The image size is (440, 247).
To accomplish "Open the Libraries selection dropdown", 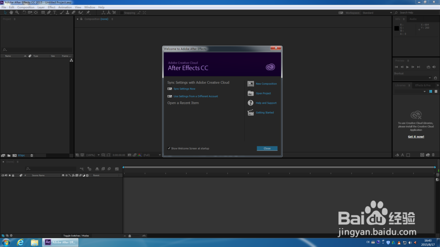I will click(410, 91).
